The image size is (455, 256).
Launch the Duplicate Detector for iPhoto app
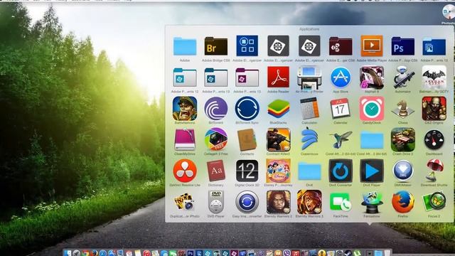coord(185,202)
